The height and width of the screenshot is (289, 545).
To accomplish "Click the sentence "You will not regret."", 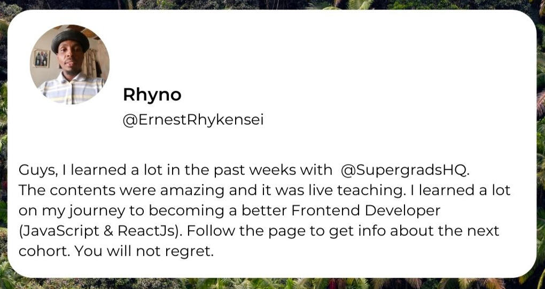I will pos(145,252).
